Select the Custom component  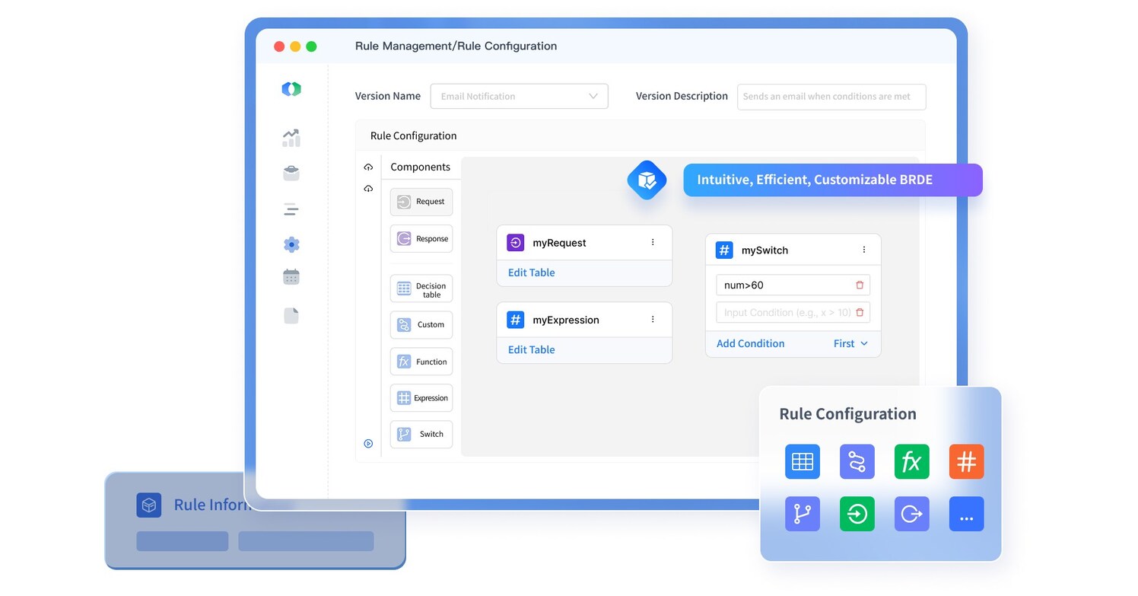coord(421,325)
